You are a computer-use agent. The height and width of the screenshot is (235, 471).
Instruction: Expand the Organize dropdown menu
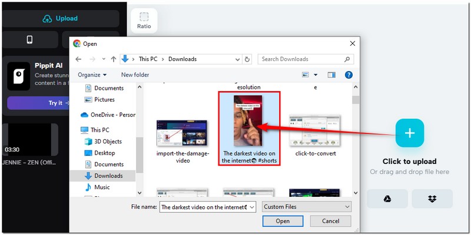[x=92, y=75]
